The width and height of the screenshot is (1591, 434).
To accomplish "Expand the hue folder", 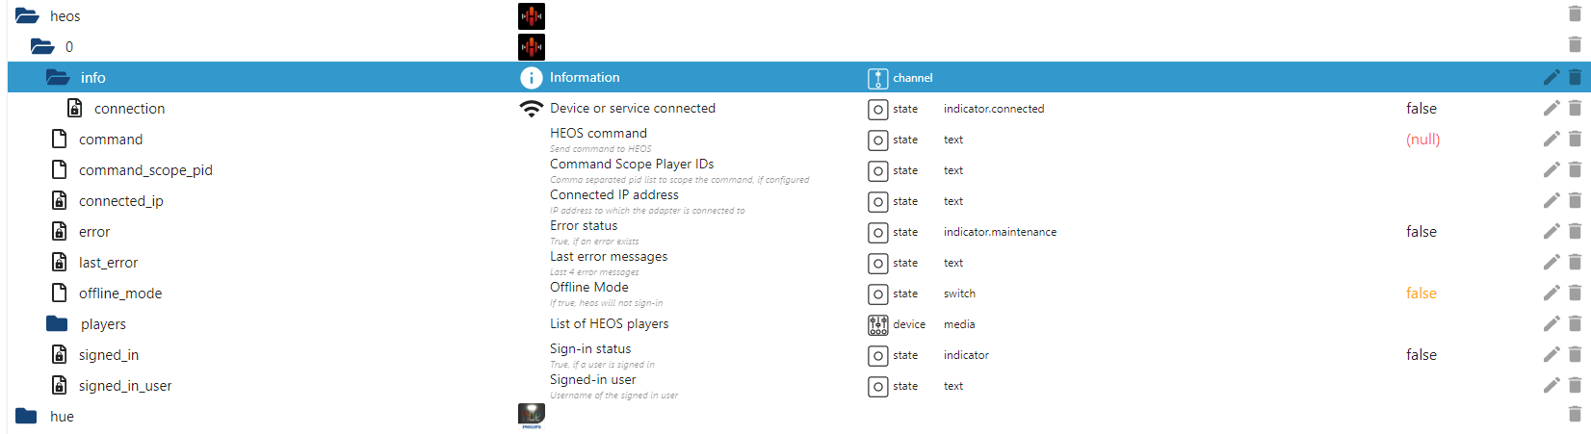I will click(27, 416).
